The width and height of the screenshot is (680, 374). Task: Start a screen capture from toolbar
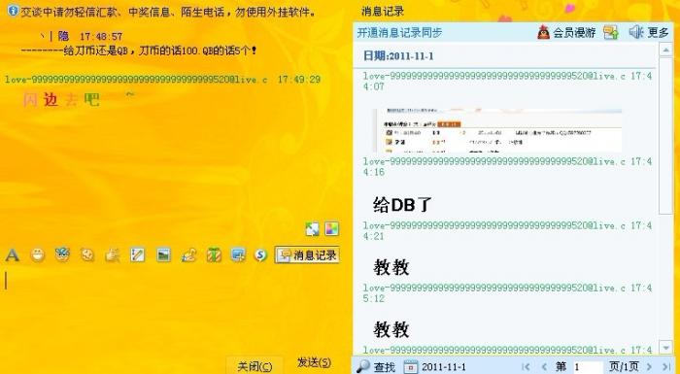(x=238, y=255)
